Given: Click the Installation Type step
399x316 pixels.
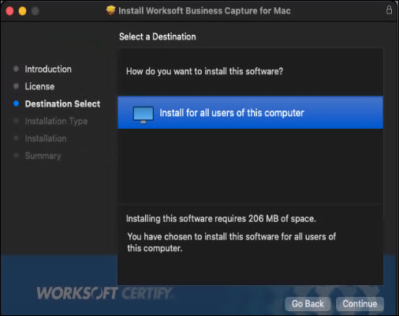Looking at the screenshot, I should 56,121.
